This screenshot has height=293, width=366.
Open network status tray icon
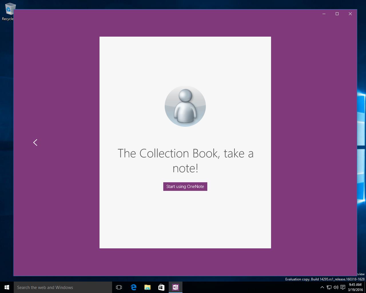click(329, 287)
